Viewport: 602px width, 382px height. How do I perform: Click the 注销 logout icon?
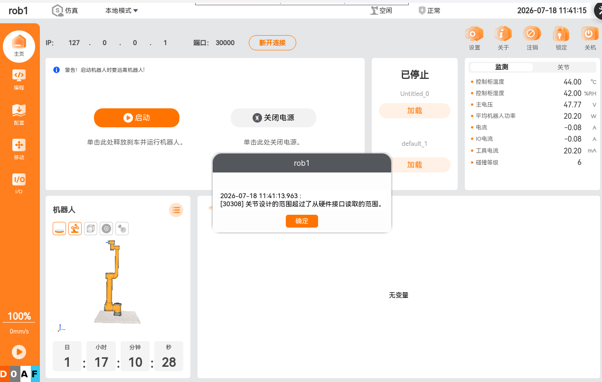click(532, 38)
